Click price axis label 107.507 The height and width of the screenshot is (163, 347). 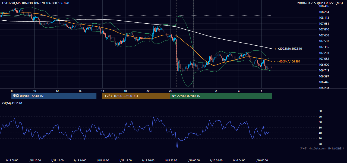pyautogui.click(x=324, y=41)
